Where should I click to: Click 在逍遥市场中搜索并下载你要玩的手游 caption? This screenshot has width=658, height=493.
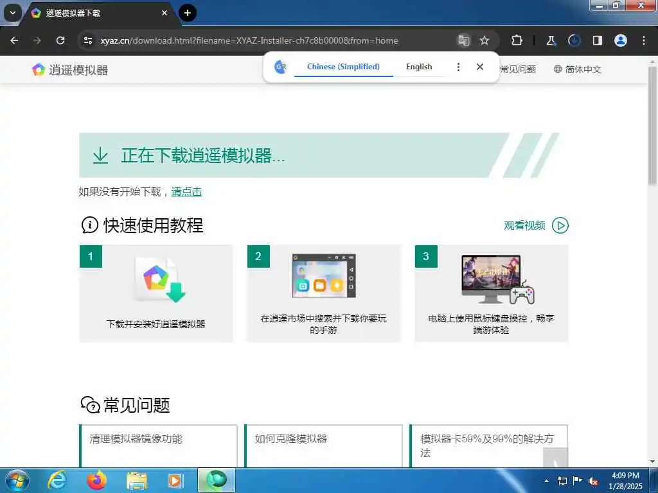(x=324, y=324)
